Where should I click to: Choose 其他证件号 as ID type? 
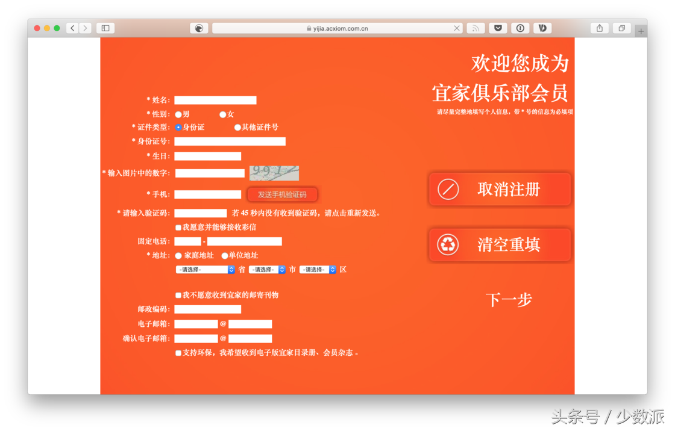pos(237,128)
